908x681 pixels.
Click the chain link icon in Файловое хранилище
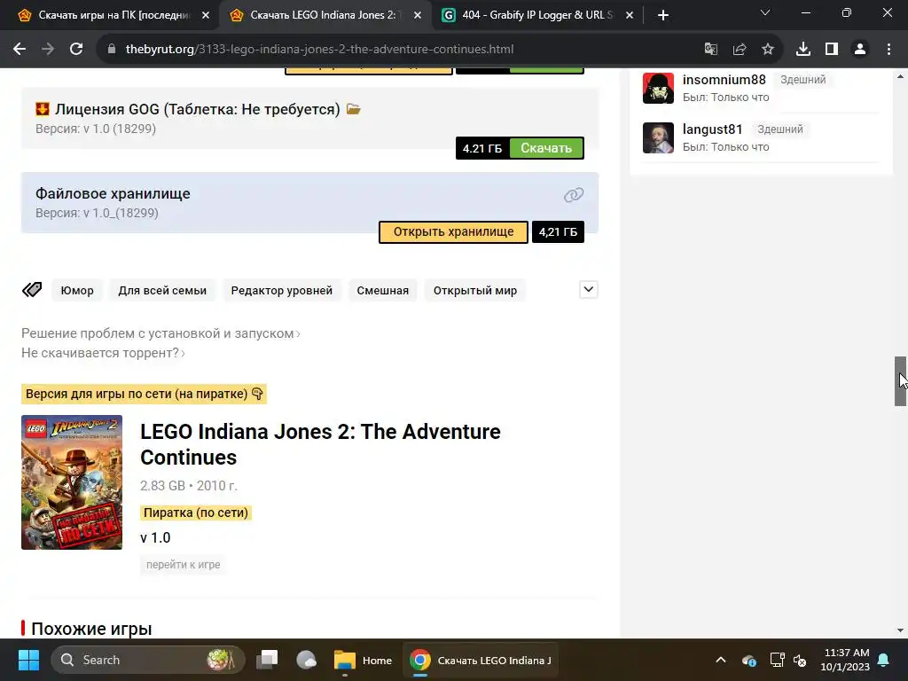[x=574, y=195]
